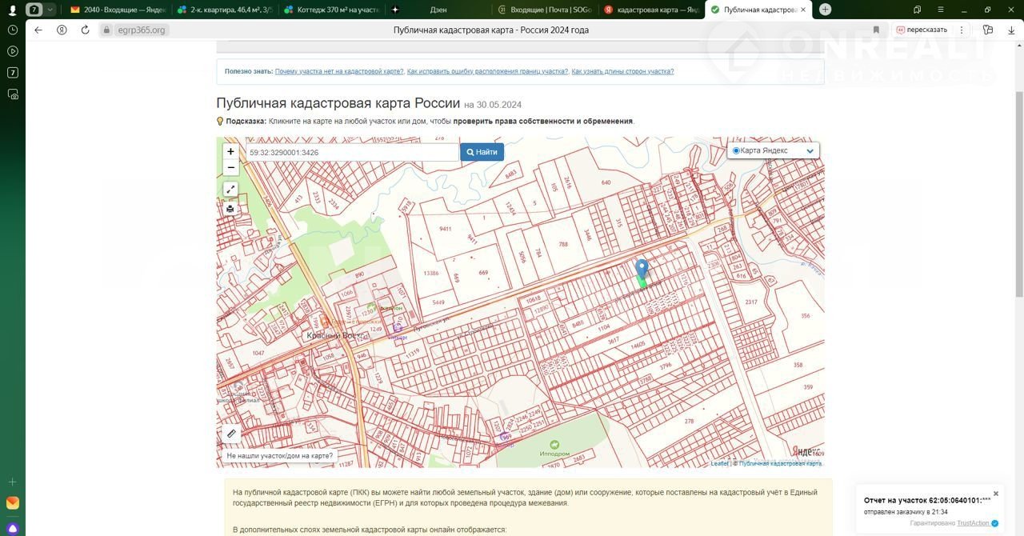Click the map print icon

pyautogui.click(x=230, y=209)
